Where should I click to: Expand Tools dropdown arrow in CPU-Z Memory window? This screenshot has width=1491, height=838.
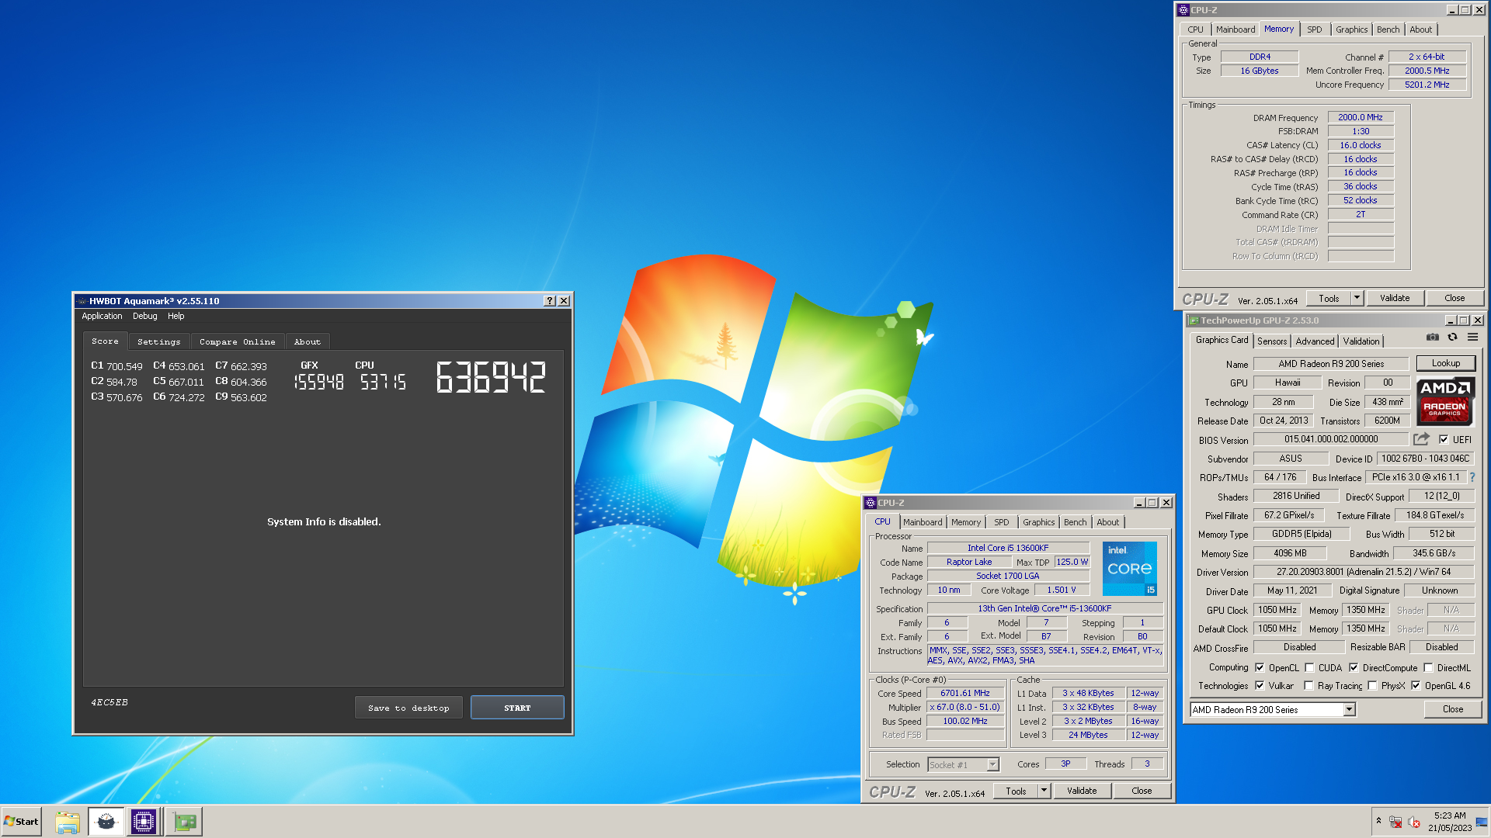click(1357, 298)
